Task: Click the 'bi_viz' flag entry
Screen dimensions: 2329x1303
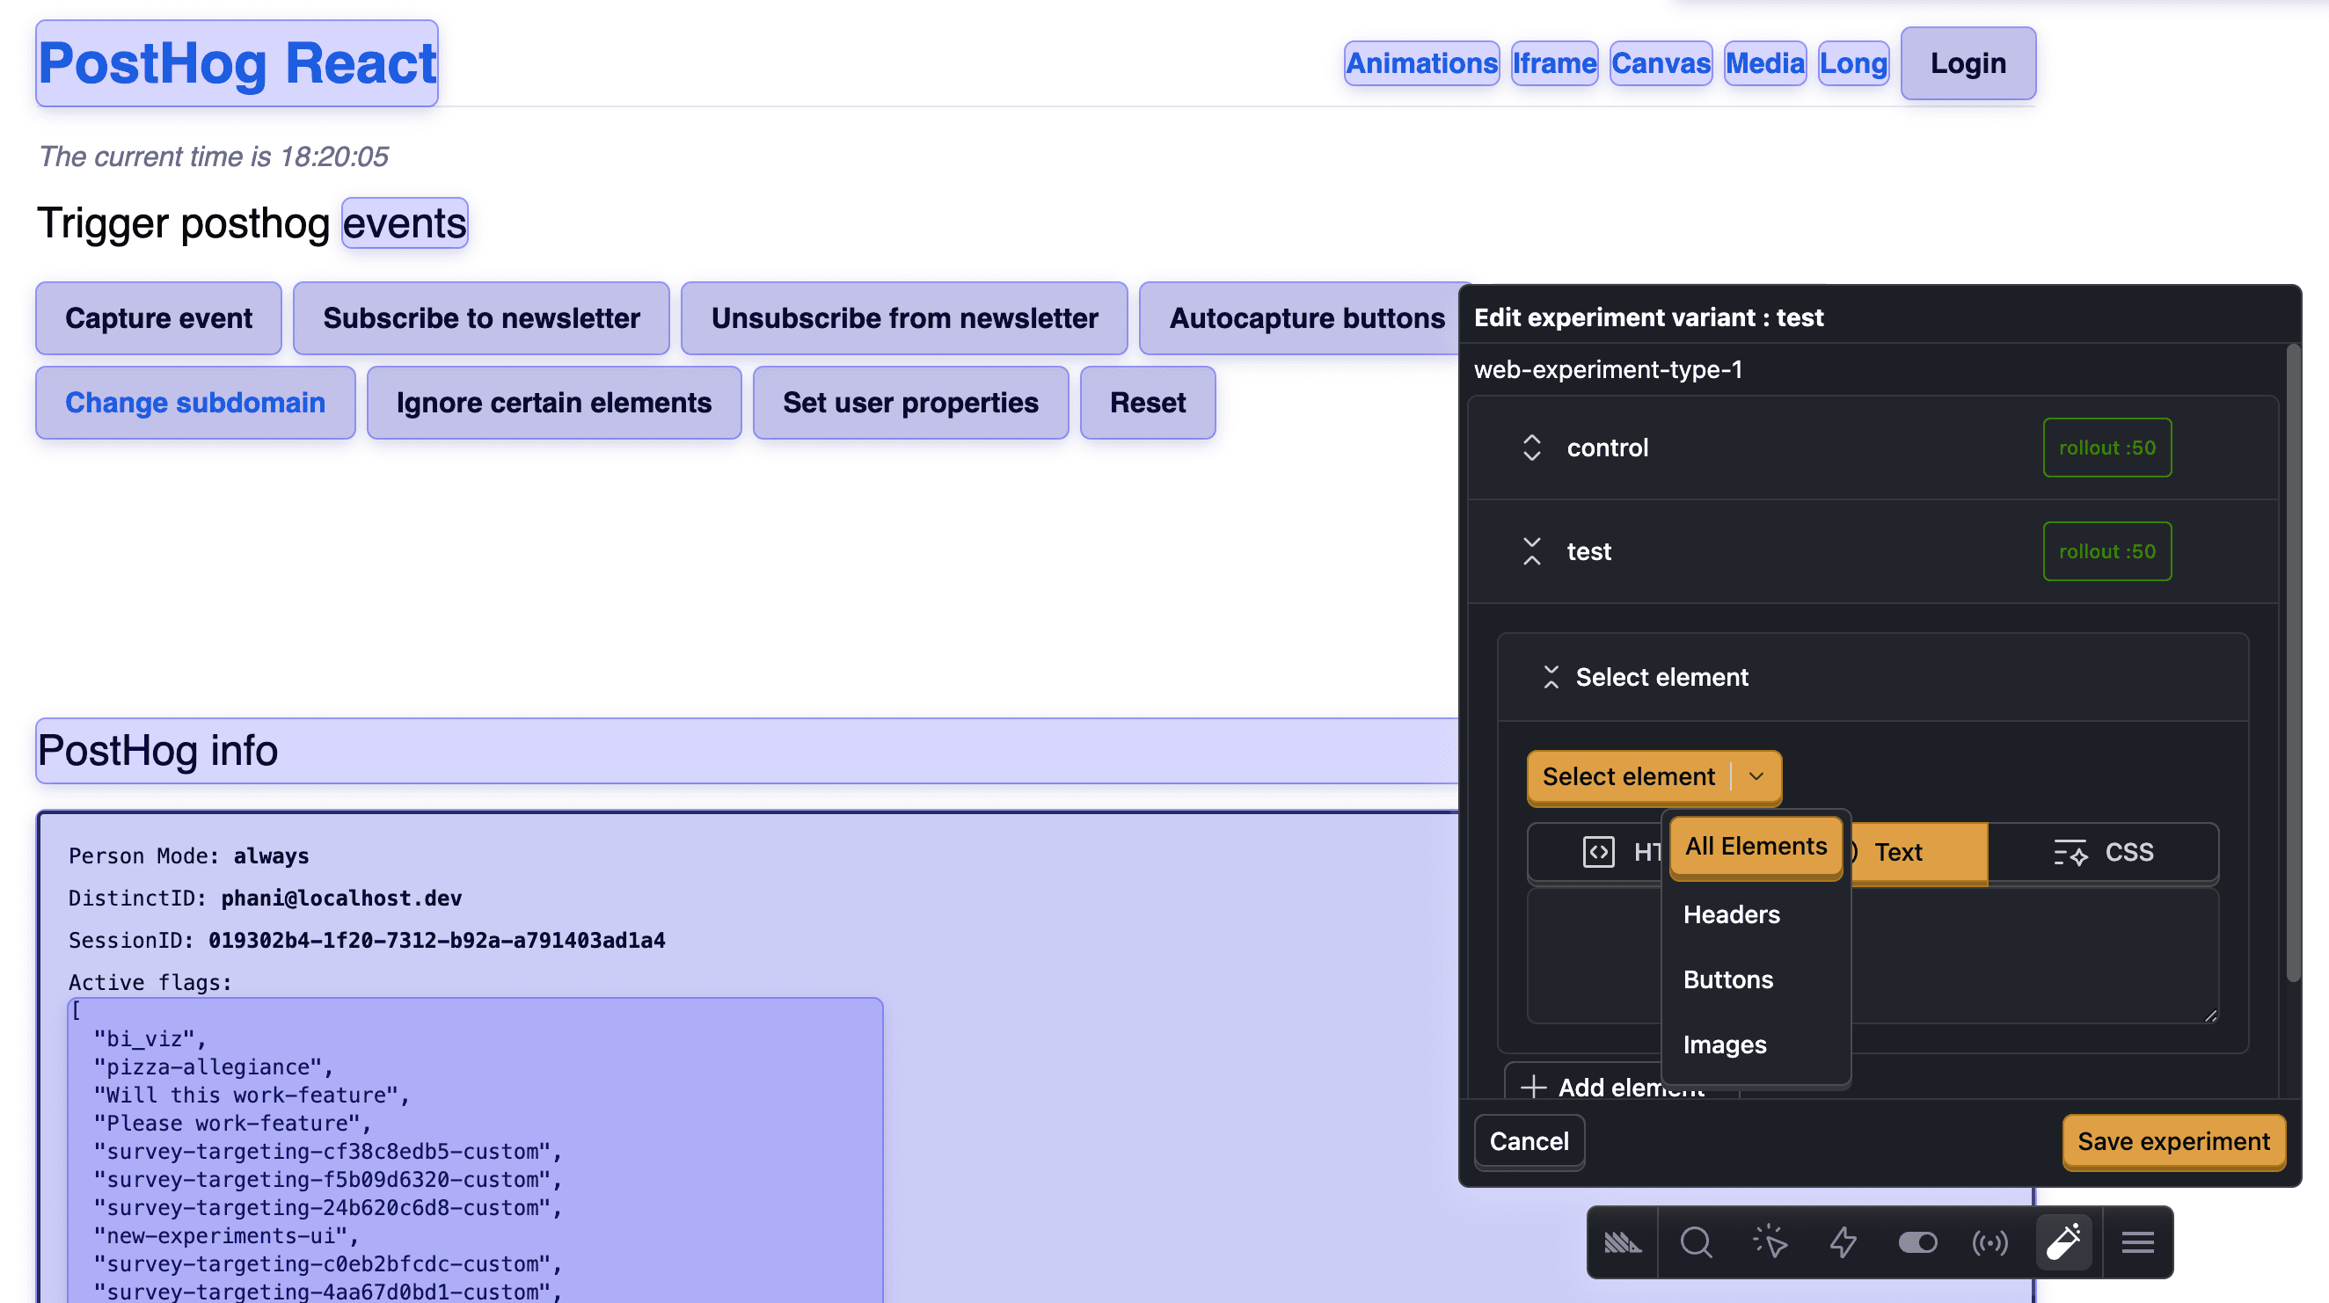Action: pos(150,1039)
